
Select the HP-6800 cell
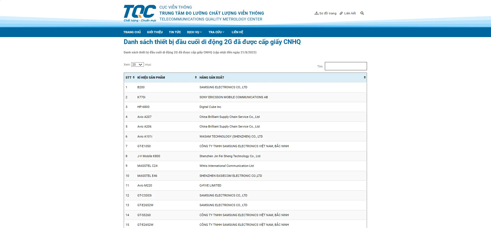coord(143,107)
